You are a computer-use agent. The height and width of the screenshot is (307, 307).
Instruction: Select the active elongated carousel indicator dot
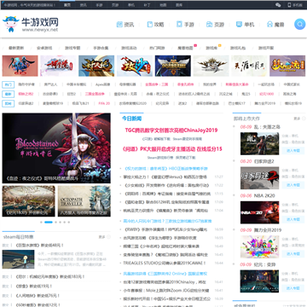[x=49, y=222]
